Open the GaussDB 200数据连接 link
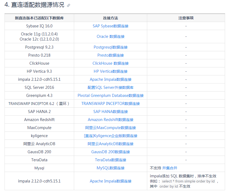This screenshot has width=228, height=194. [111, 152]
